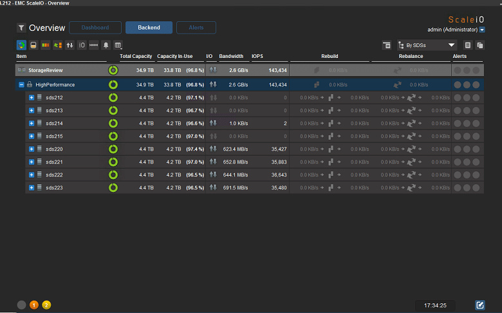Viewport: 502px width, 313px height.
Task: Click the rebalance icon in StorageReview row
Action: (397, 70)
